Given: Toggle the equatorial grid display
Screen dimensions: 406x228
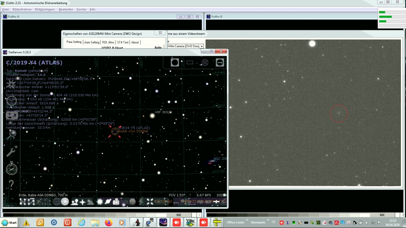Looking at the screenshot, I should pos(57,202).
